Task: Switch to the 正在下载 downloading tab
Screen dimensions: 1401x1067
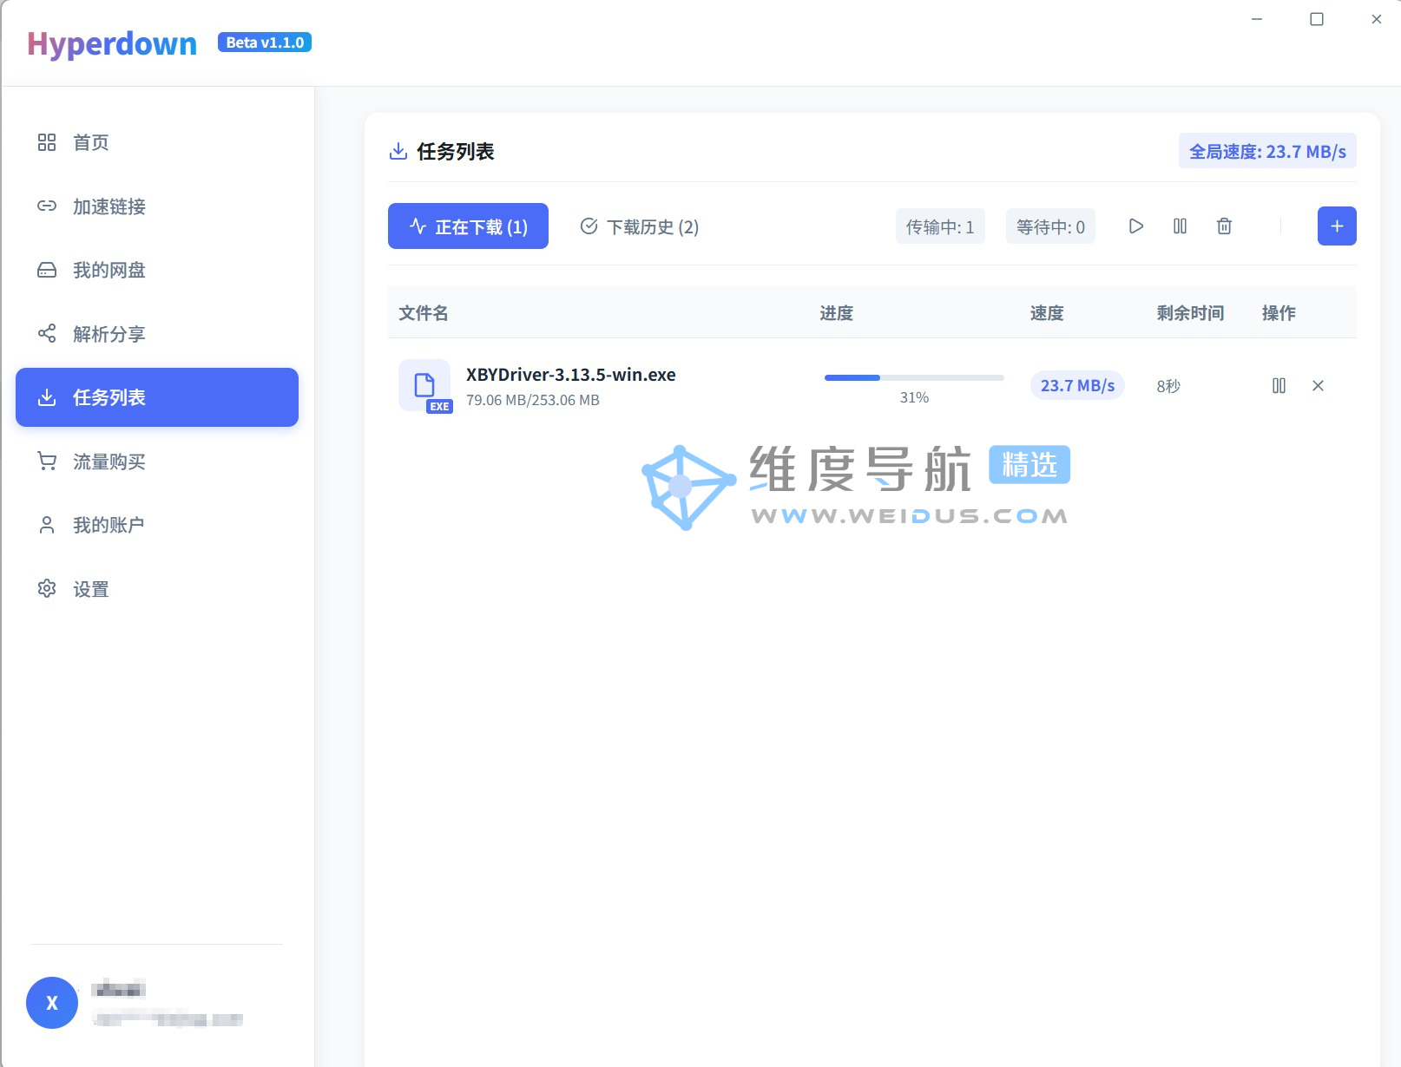Action: click(x=467, y=226)
